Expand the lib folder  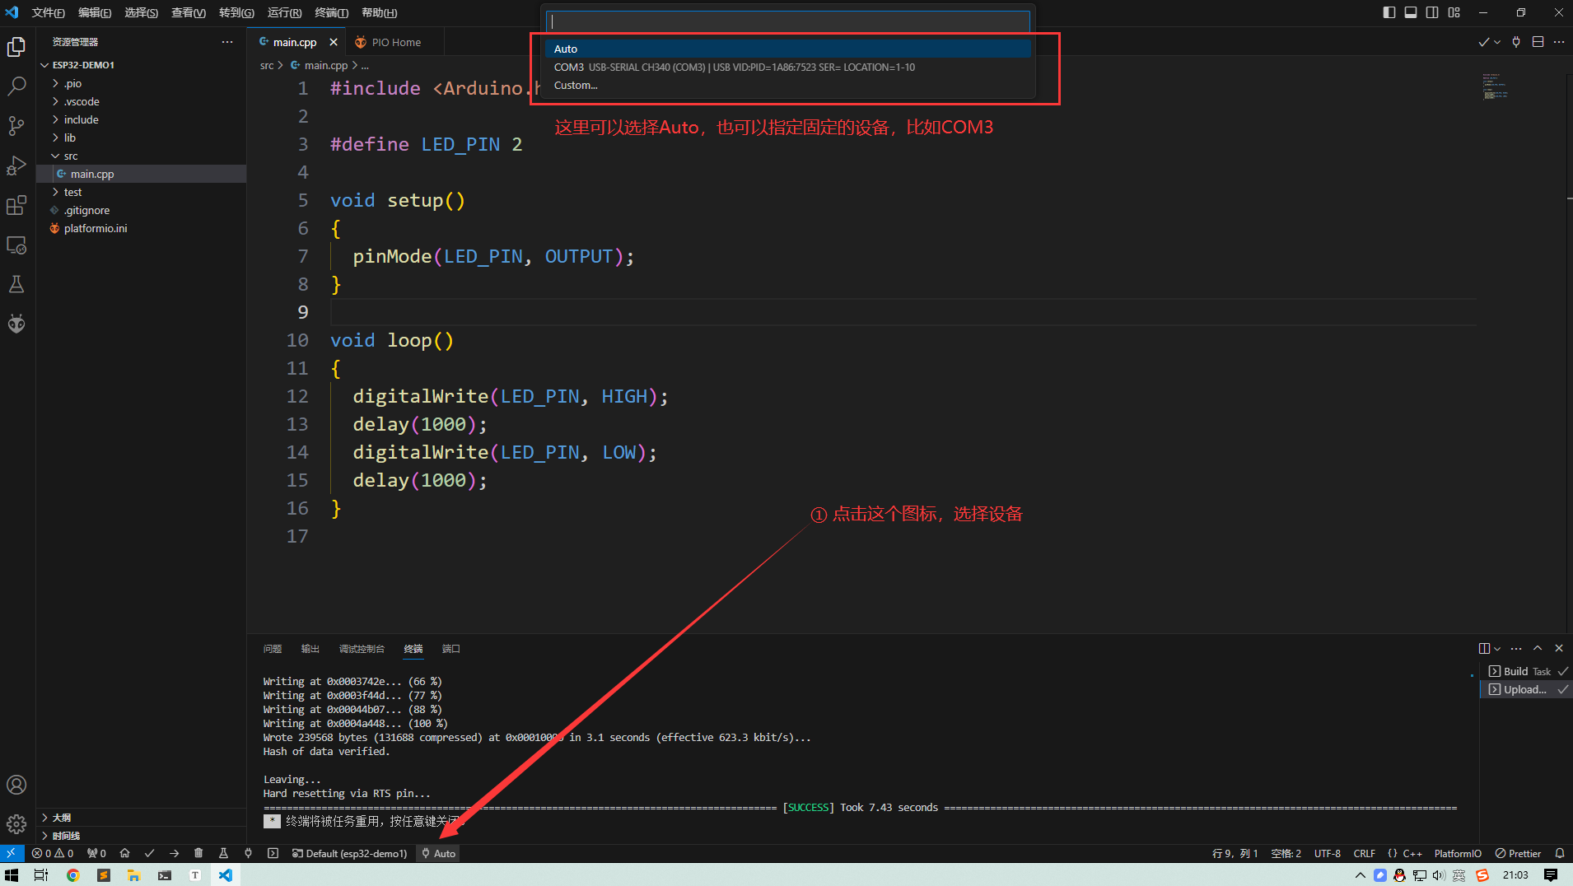click(x=142, y=138)
